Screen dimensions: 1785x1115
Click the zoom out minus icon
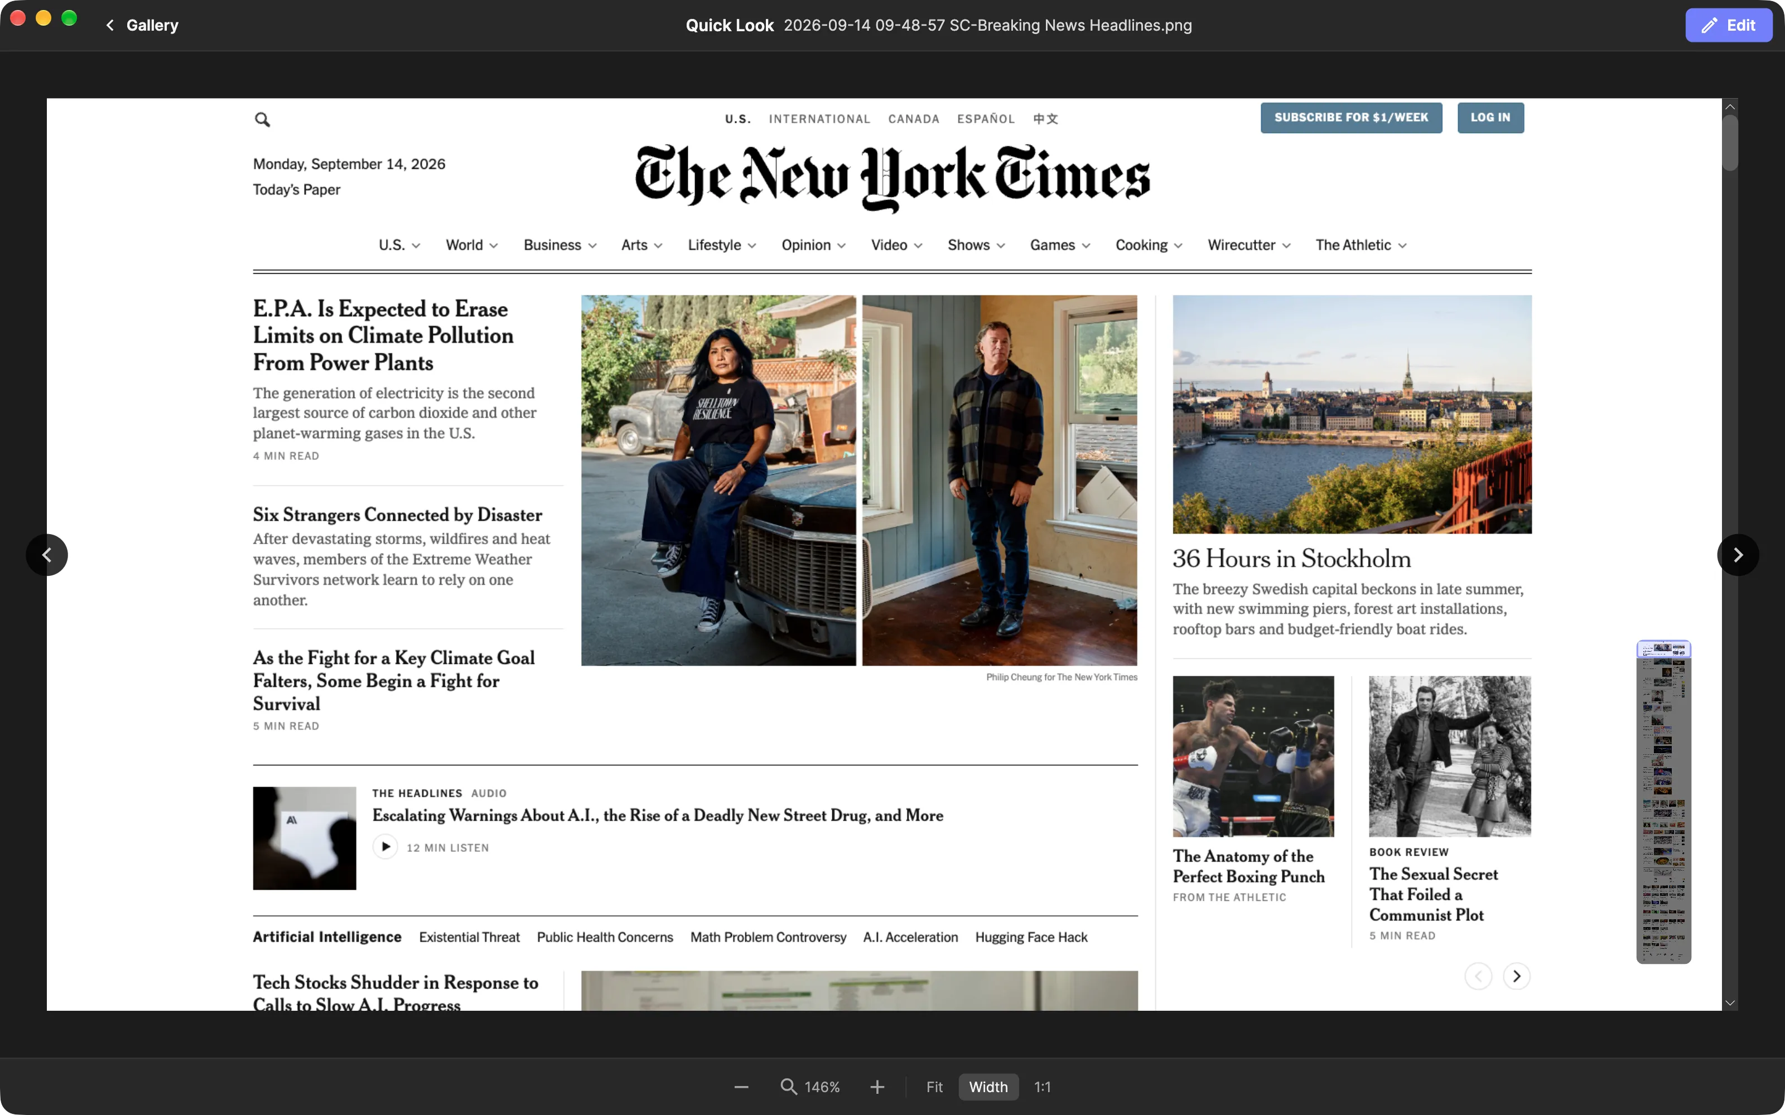click(741, 1087)
